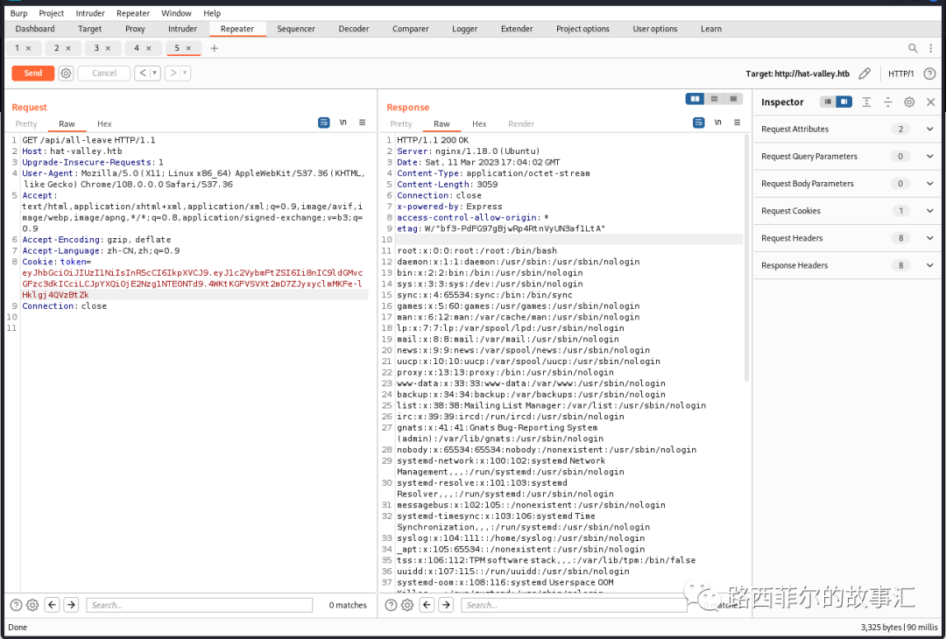Open the Sequencer tool tab
The height and width of the screenshot is (639, 946).
pyautogui.click(x=296, y=29)
